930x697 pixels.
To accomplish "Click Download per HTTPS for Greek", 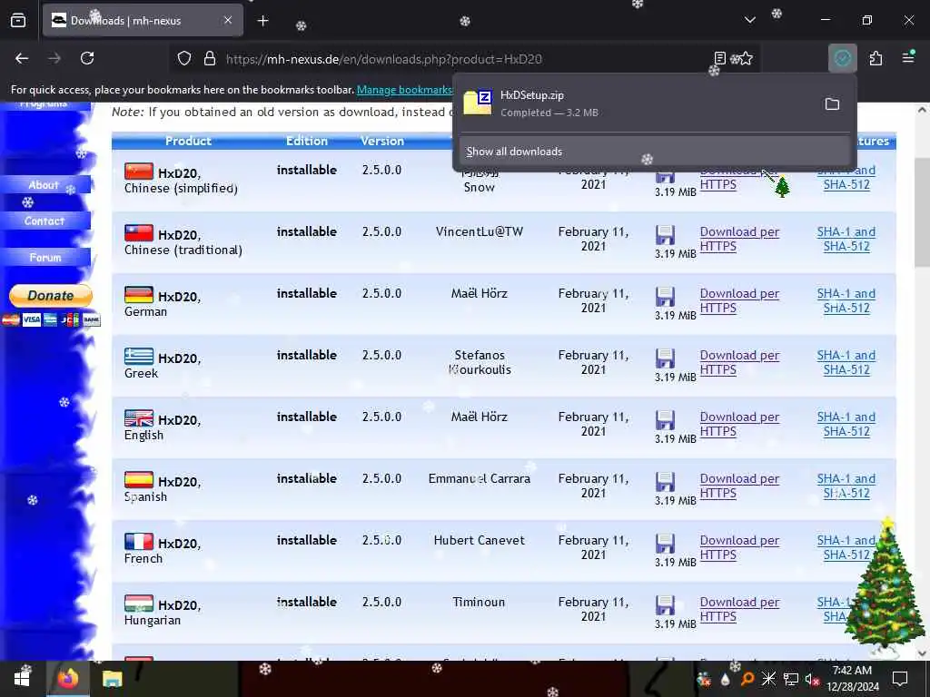I will [739, 362].
